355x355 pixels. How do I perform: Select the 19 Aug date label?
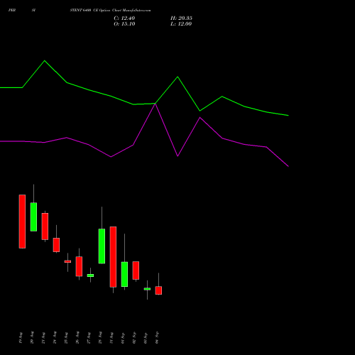(21, 338)
